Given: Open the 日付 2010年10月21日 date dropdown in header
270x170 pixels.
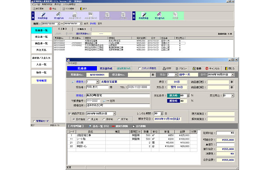Looking at the screenshot, I should click(233, 75).
